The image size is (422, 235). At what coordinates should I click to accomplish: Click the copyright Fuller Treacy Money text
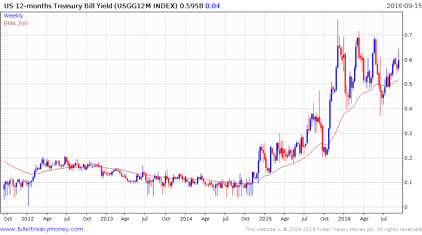(333, 230)
